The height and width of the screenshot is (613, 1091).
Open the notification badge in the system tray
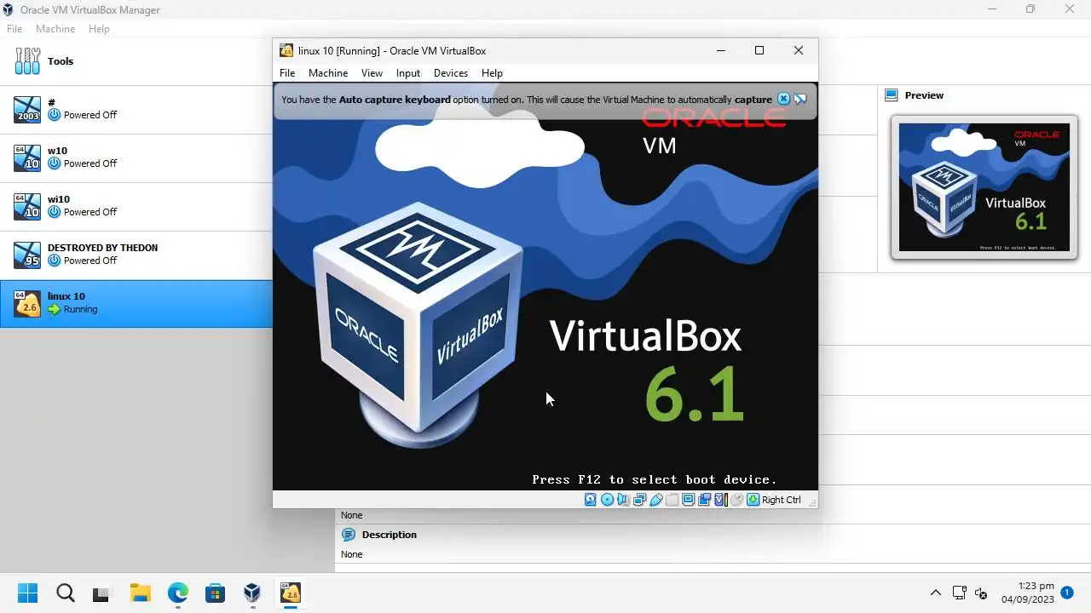(1067, 591)
